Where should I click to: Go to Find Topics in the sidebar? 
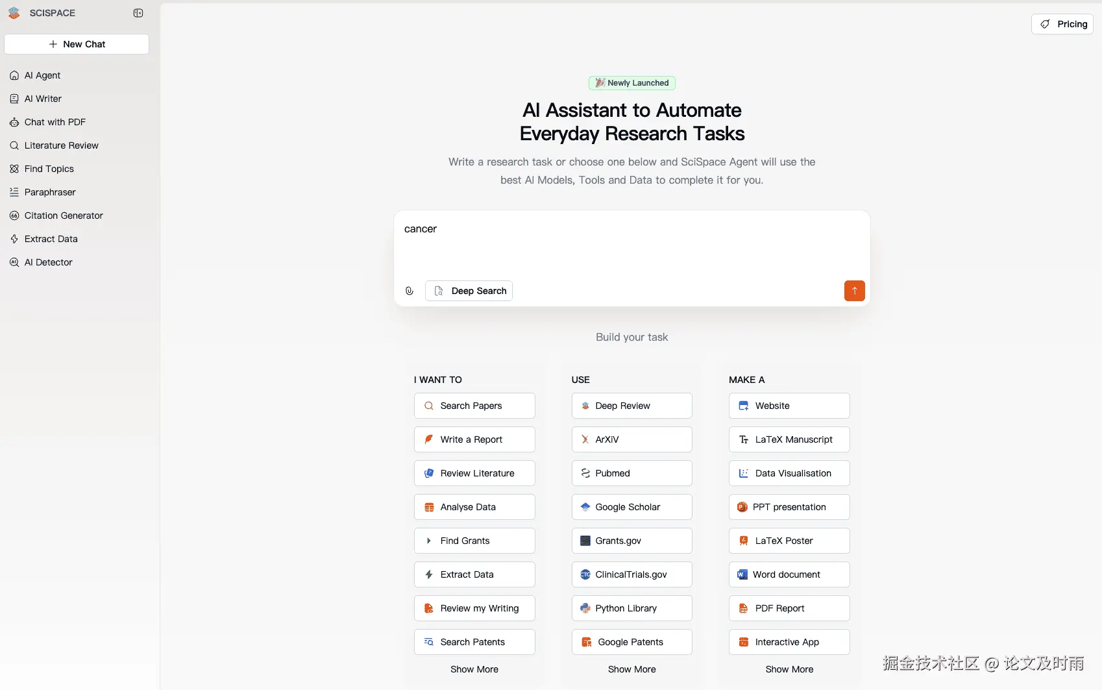(x=49, y=169)
